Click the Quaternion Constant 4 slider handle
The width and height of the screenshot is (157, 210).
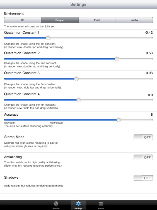tap(79, 100)
